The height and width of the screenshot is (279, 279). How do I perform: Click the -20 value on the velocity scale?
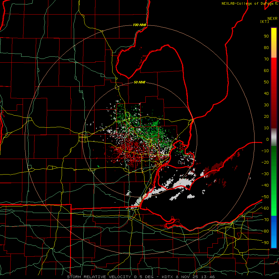point(265,162)
